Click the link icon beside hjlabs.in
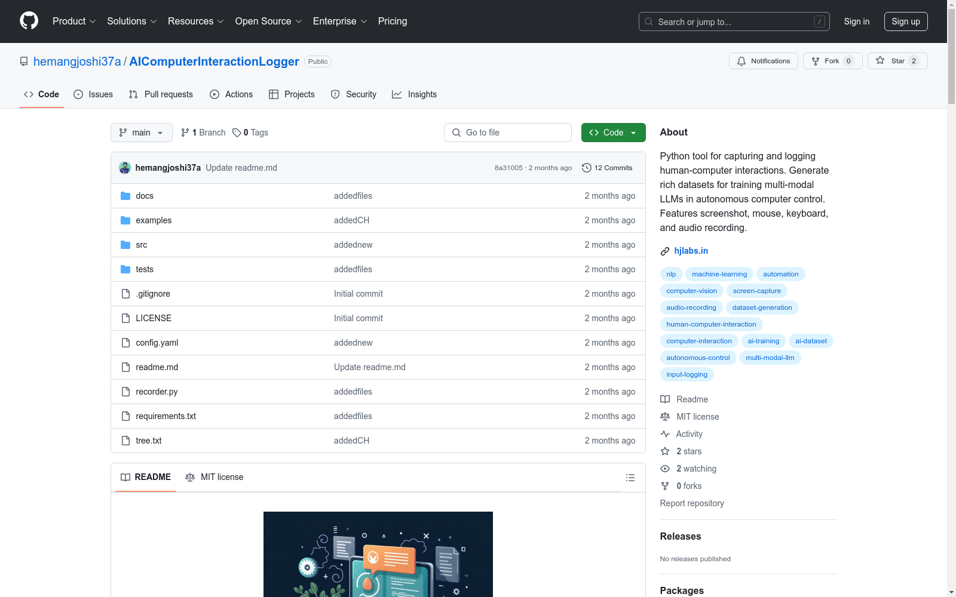 (665, 251)
